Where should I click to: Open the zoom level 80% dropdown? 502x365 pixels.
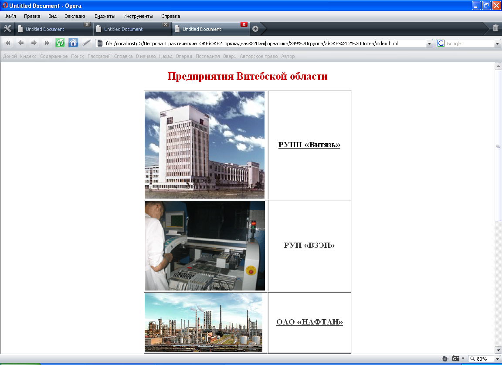[497, 359]
